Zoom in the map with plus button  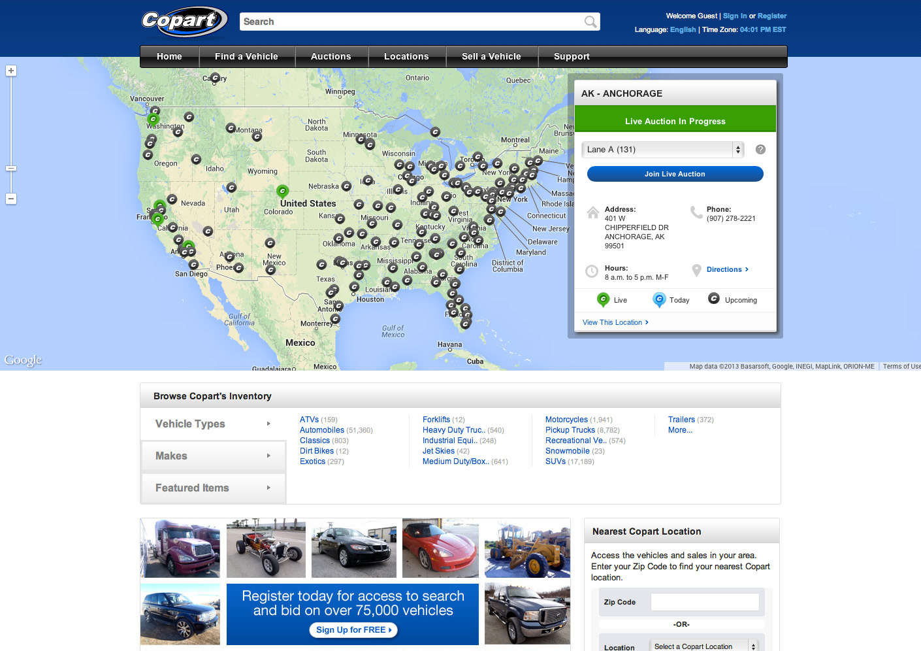click(x=11, y=71)
